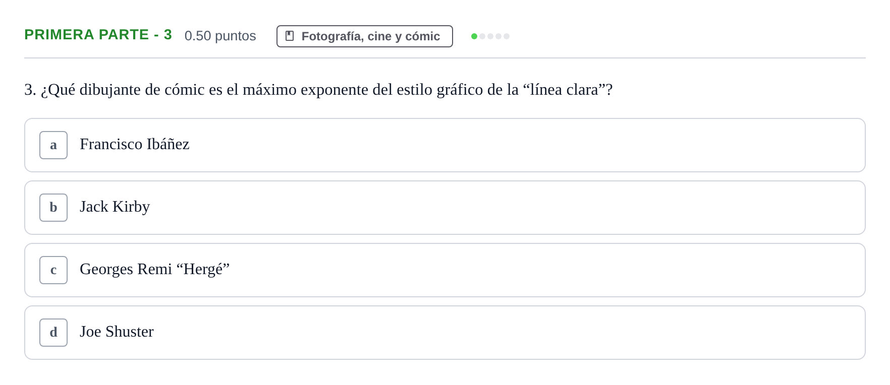Image resolution: width=890 pixels, height=385 pixels.
Task: Click the PRIMERA PARTE - 3 heading
Action: 98,35
